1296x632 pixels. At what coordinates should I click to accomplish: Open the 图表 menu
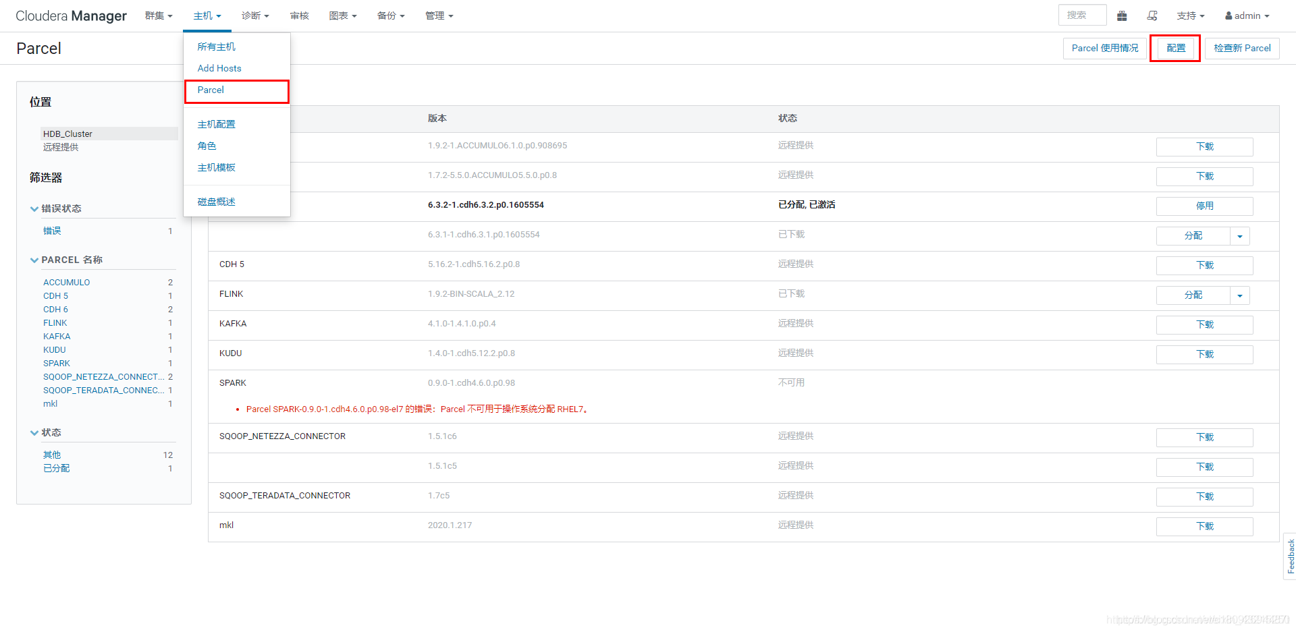(343, 16)
